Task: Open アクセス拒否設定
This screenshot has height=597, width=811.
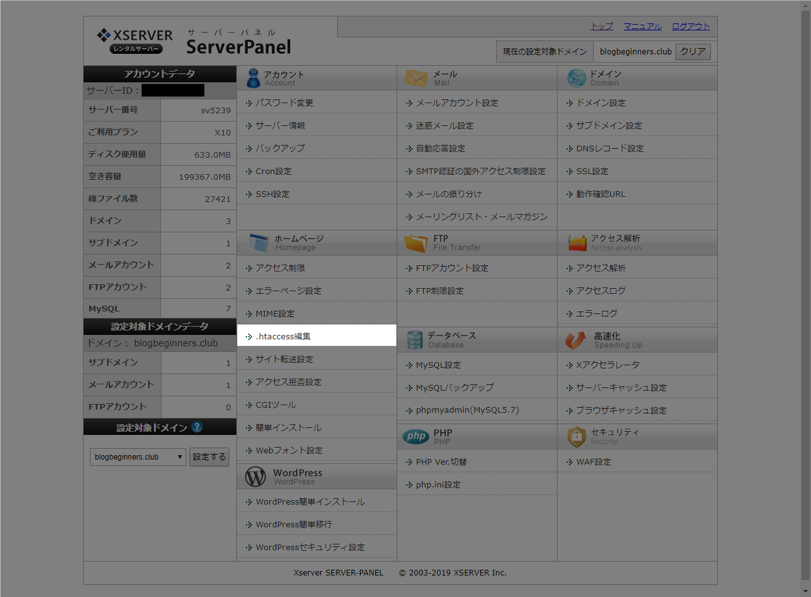Action: click(288, 382)
